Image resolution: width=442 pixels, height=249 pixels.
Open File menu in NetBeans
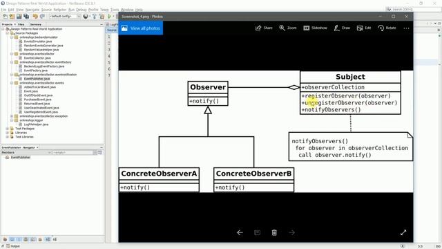pos(3,10)
